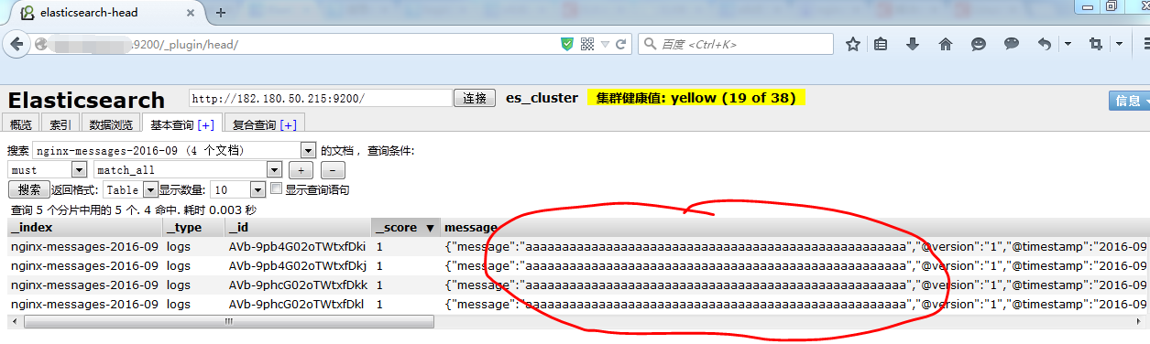This screenshot has height=344, width=1150.
Task: Select the 复合查询 compound query tab
Action: pyautogui.click(x=265, y=124)
